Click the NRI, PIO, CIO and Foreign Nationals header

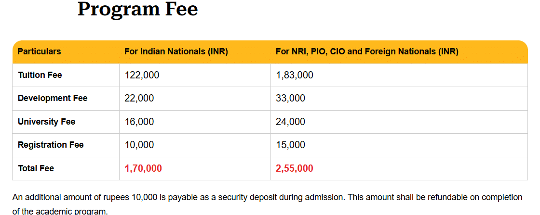point(367,52)
